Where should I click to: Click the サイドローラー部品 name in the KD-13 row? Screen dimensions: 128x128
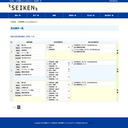point(28,69)
